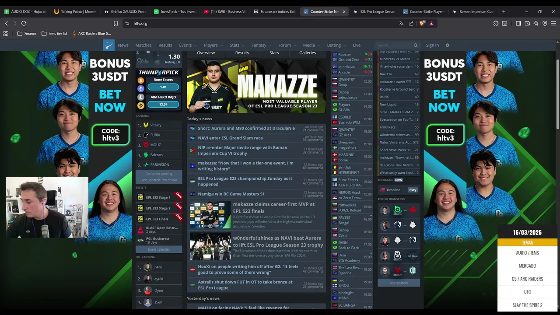Switch to the Roman Imperium Cup browser tab
Viewport: 560px width, 315px height.
click(x=473, y=11)
